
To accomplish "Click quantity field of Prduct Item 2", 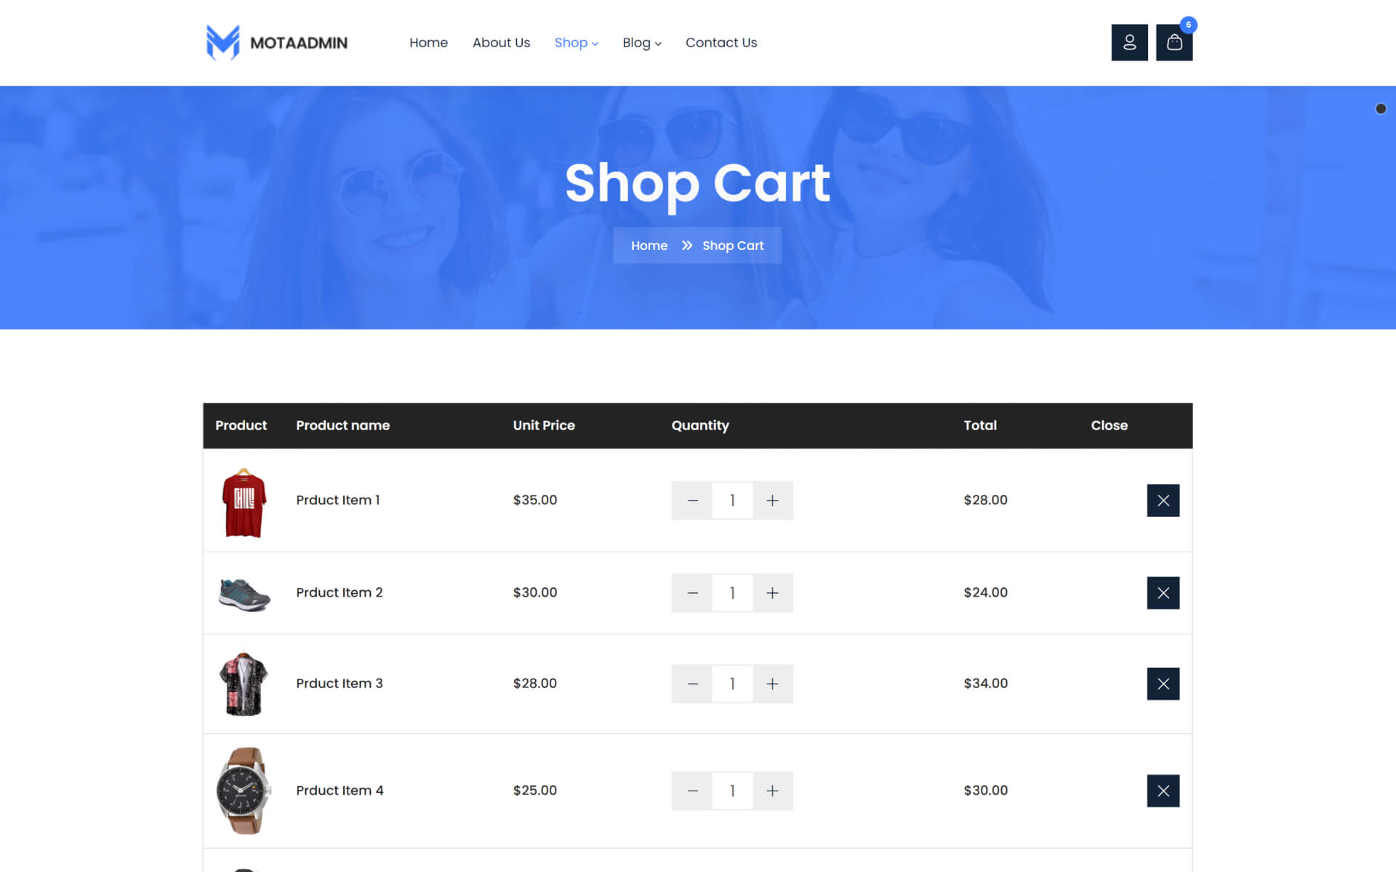I will (732, 593).
